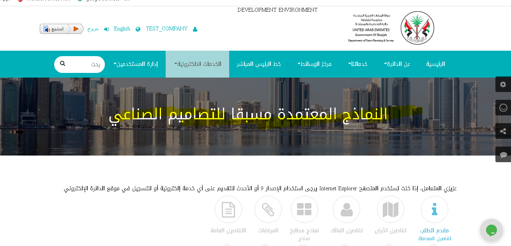
Task: Expand the مركز الوسائط dropdown menu
Action: point(315,64)
